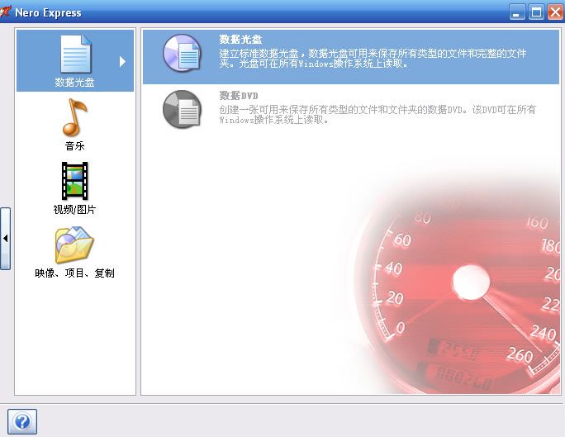Open 映像、项目、复制 folder icon
The width and height of the screenshot is (565, 437).
tap(74, 245)
